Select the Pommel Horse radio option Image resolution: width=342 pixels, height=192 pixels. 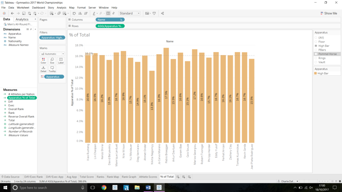316,54
